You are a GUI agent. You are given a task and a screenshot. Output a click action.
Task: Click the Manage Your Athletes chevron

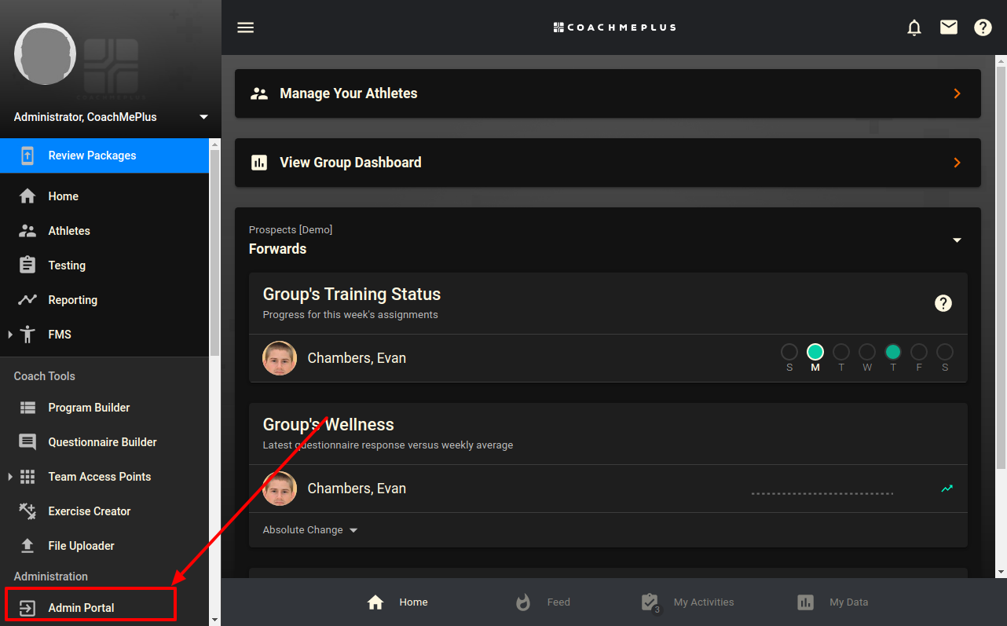pos(957,93)
